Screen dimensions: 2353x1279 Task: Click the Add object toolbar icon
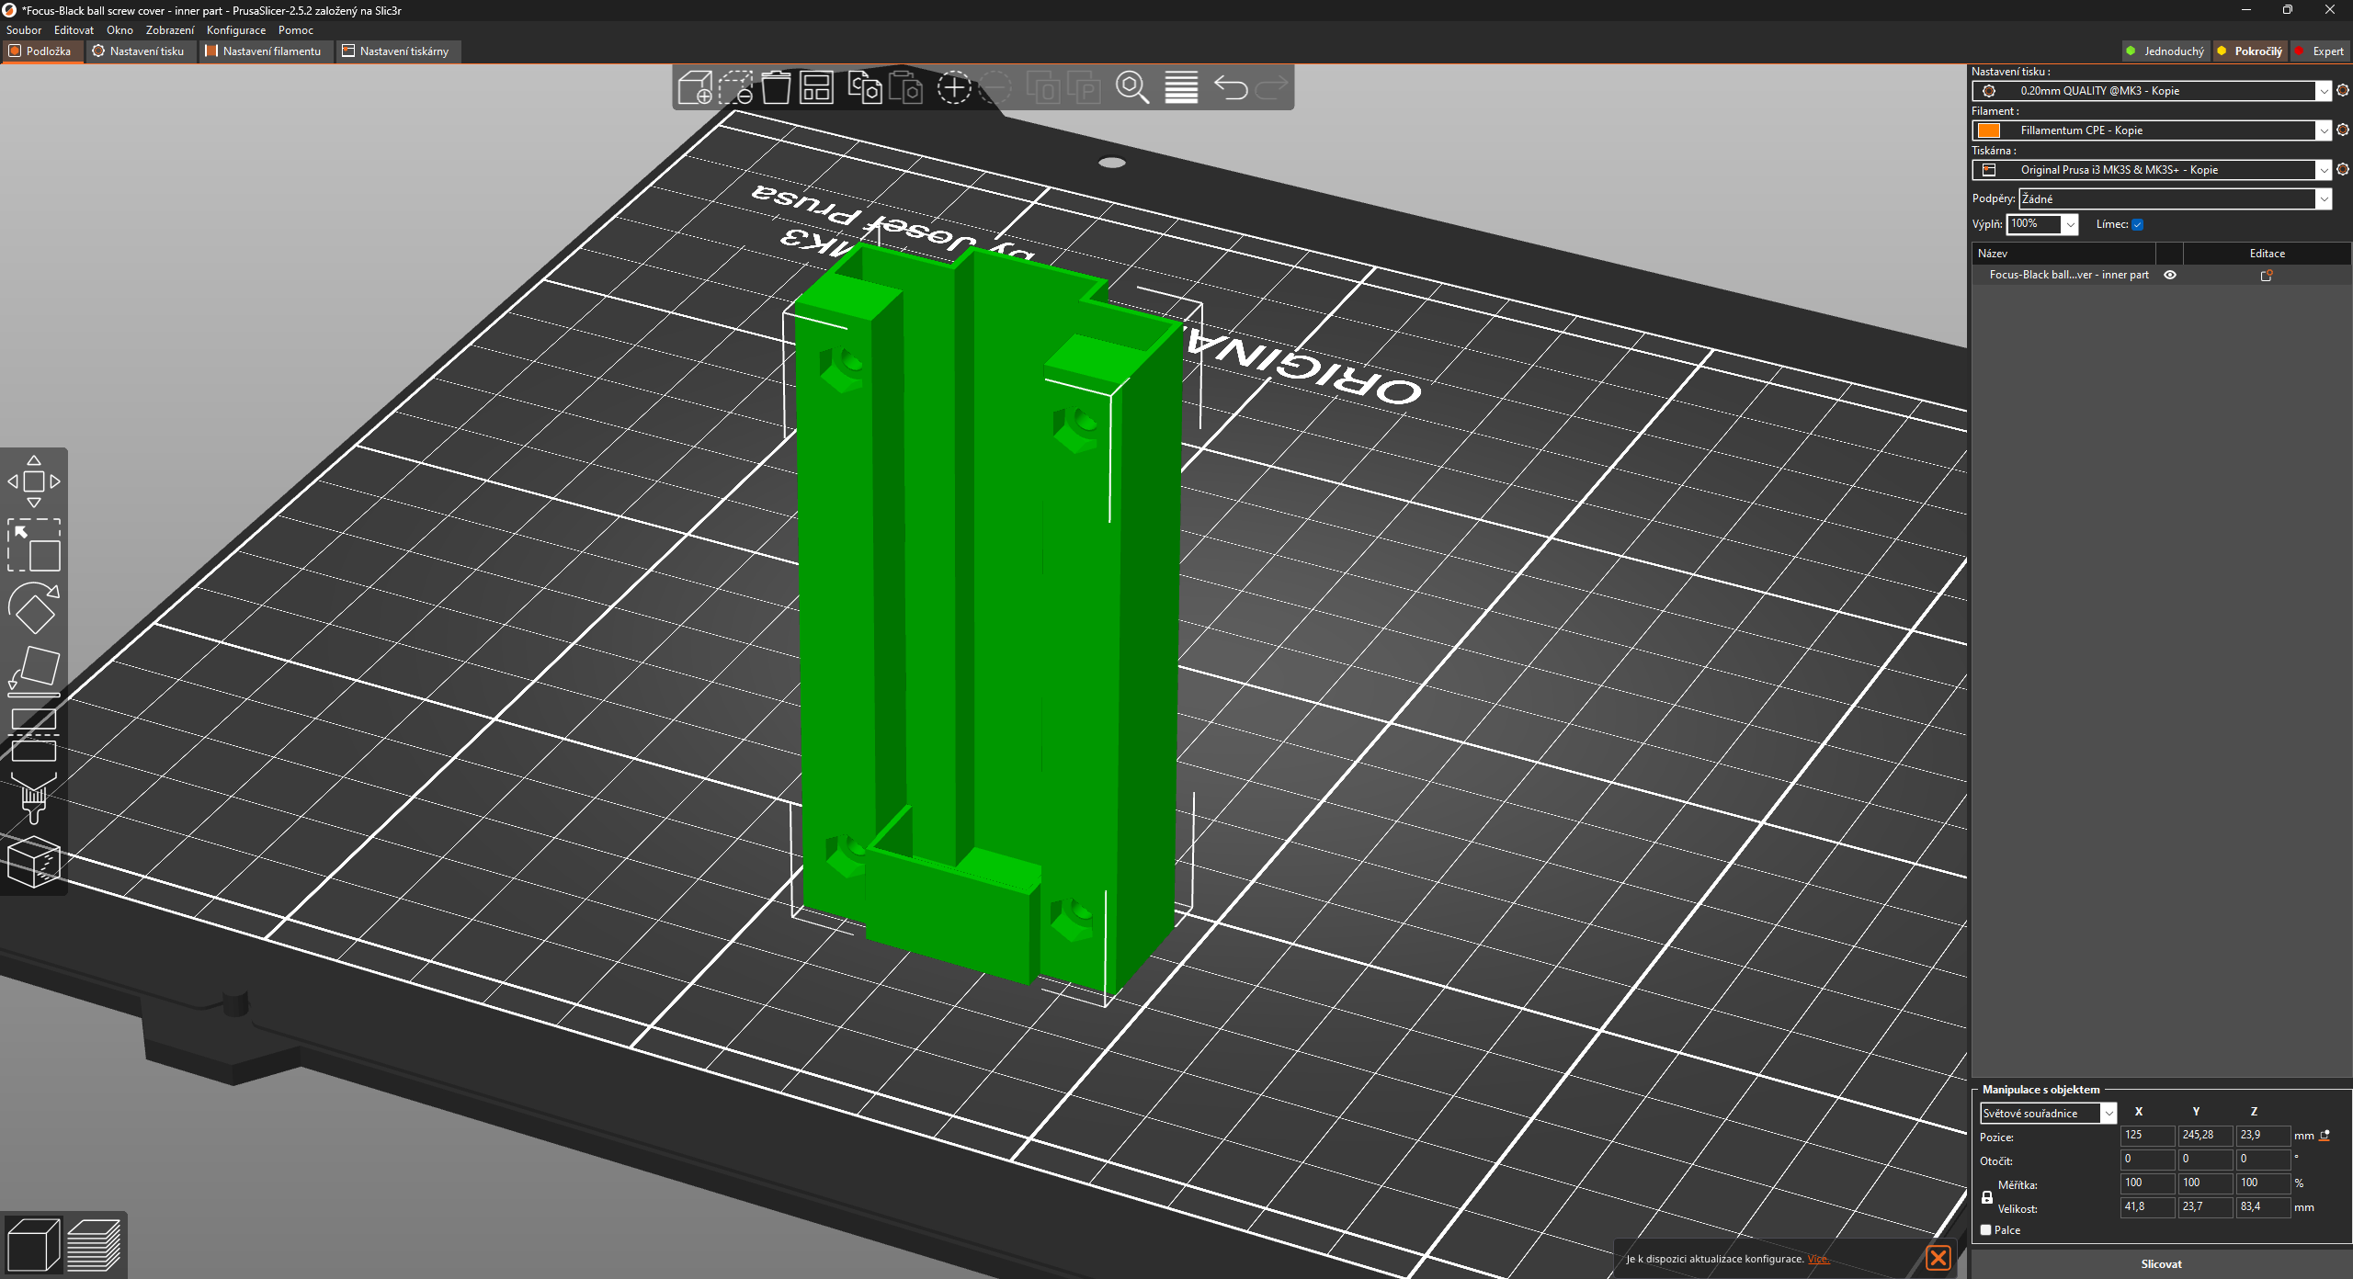point(695,88)
